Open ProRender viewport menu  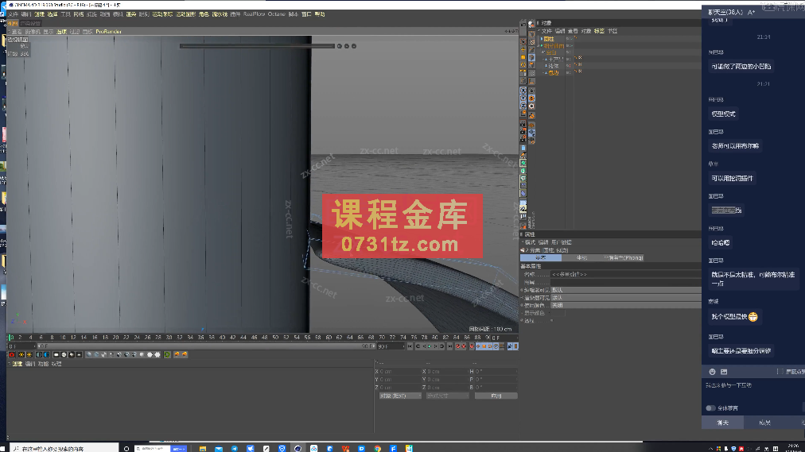click(x=108, y=32)
